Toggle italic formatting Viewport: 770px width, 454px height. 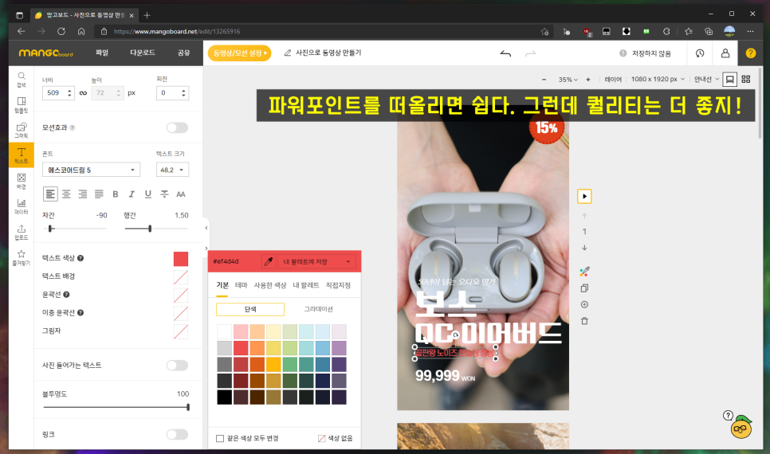tap(132, 194)
